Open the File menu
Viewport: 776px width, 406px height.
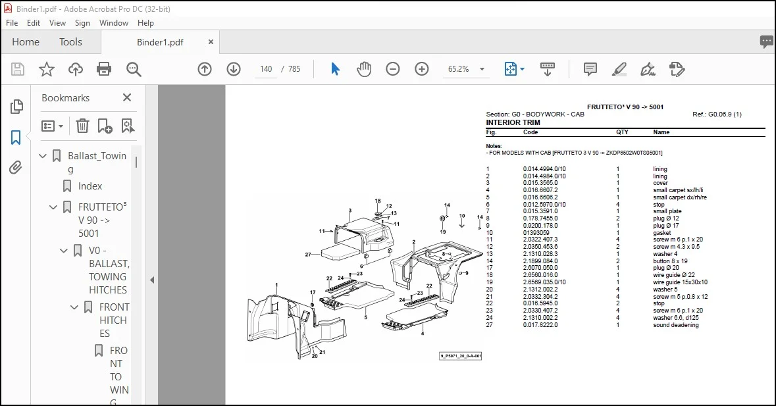pos(12,23)
